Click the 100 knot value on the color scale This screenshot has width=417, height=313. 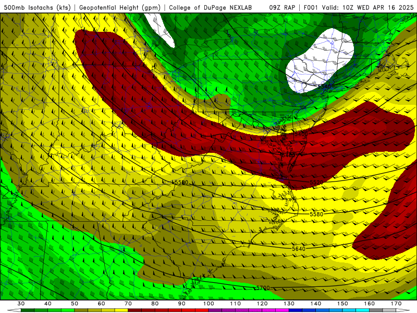coord(208,304)
